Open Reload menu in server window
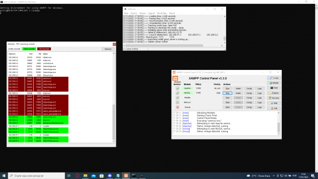Image resolution: width=318 pixels, height=179 pixels. [x=142, y=13]
